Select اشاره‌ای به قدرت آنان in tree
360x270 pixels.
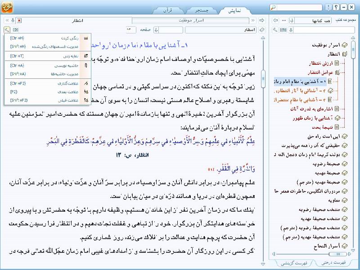[312, 109]
